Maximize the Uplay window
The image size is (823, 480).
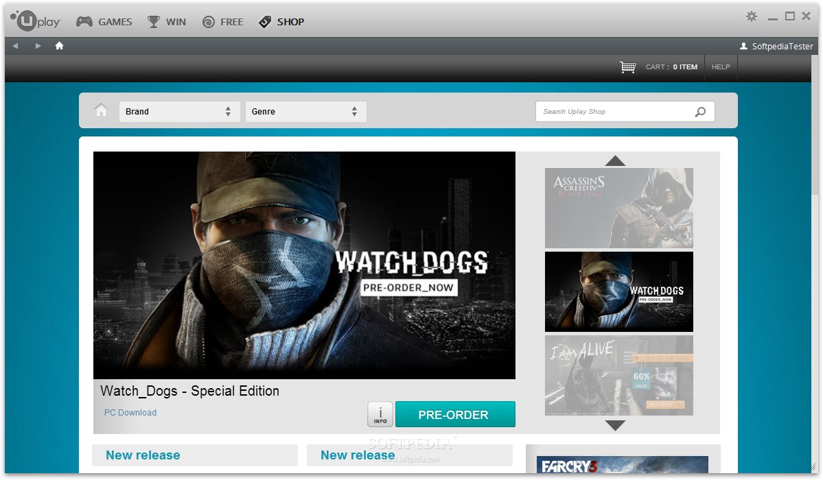tap(790, 16)
